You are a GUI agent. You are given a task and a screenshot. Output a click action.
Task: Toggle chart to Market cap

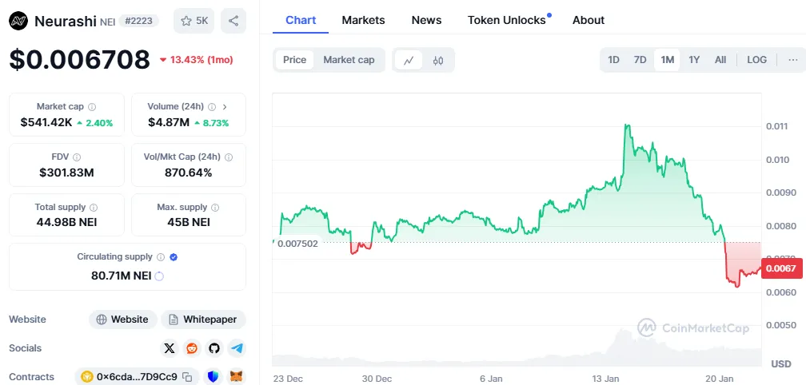pos(349,60)
